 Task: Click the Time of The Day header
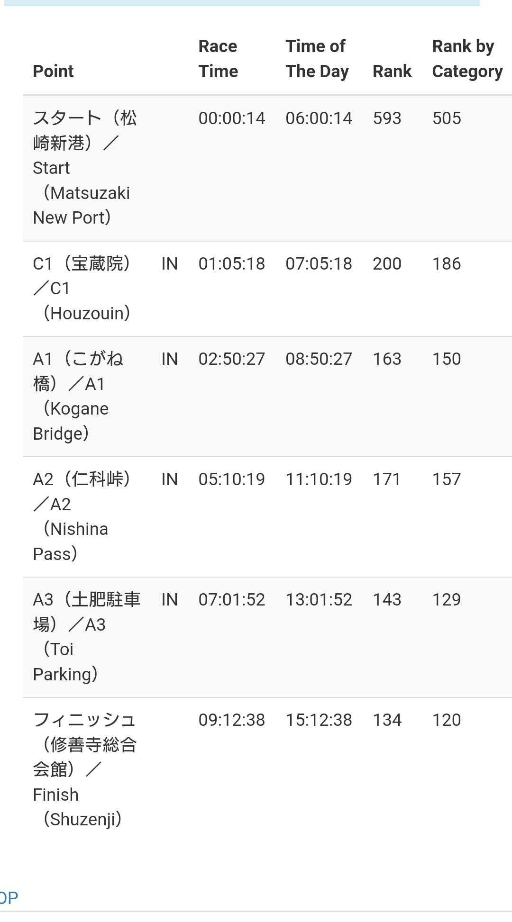(317, 59)
